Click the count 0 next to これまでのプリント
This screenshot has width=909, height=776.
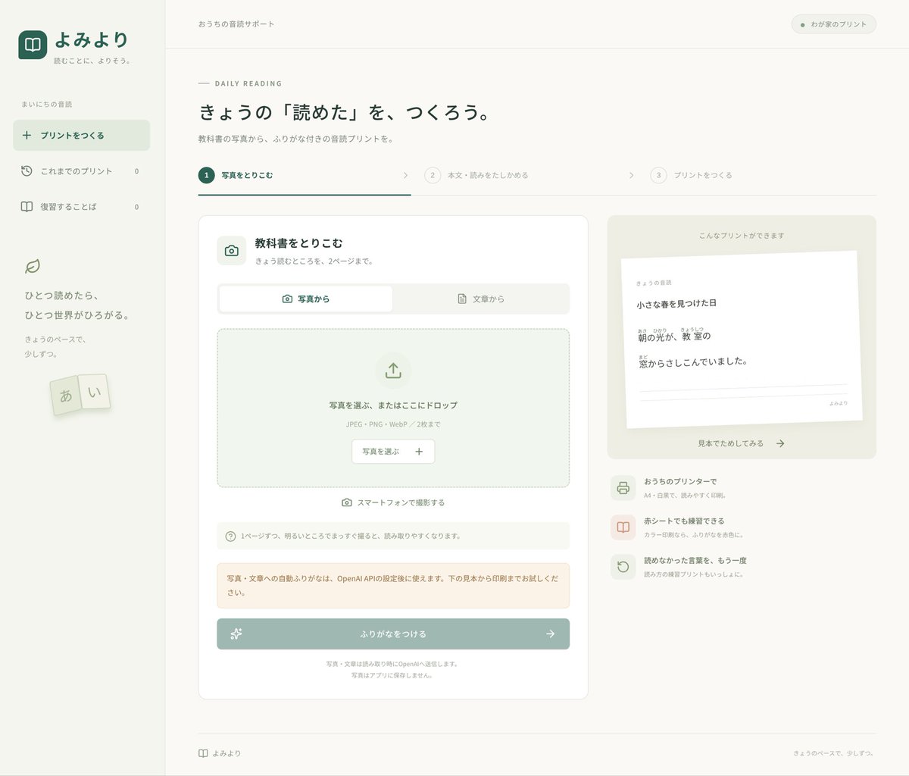(x=136, y=171)
